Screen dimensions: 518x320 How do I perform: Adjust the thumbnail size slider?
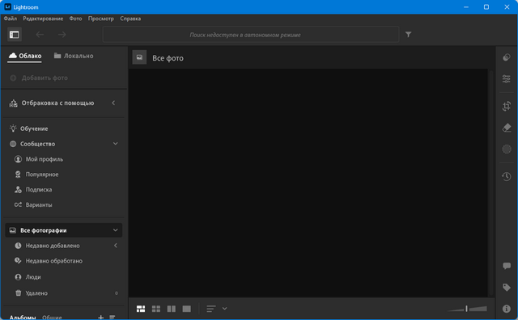point(467,309)
